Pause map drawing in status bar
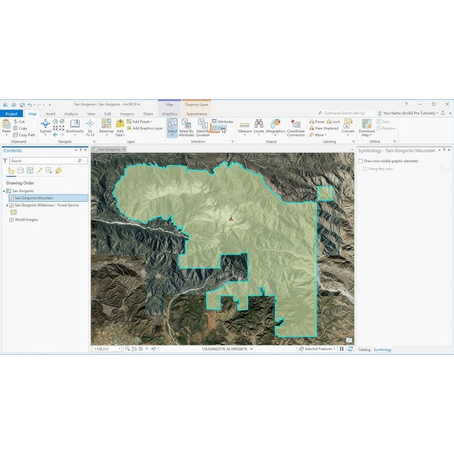 pos(341,349)
